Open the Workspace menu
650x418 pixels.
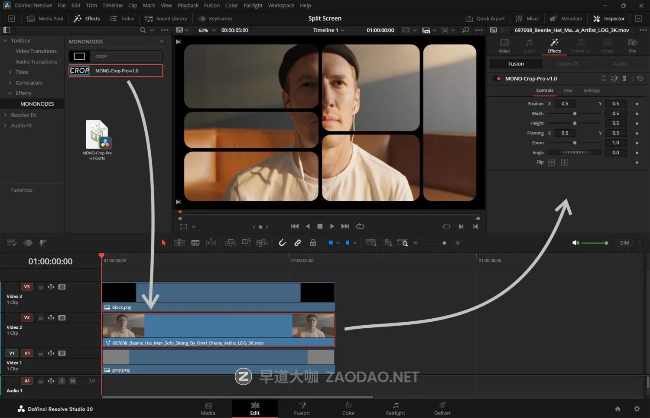pos(281,5)
